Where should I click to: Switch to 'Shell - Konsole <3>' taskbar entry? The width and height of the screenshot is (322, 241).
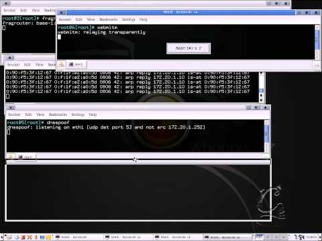178,237
